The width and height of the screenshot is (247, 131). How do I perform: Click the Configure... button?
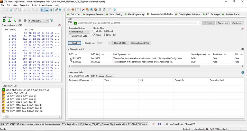[237, 23]
